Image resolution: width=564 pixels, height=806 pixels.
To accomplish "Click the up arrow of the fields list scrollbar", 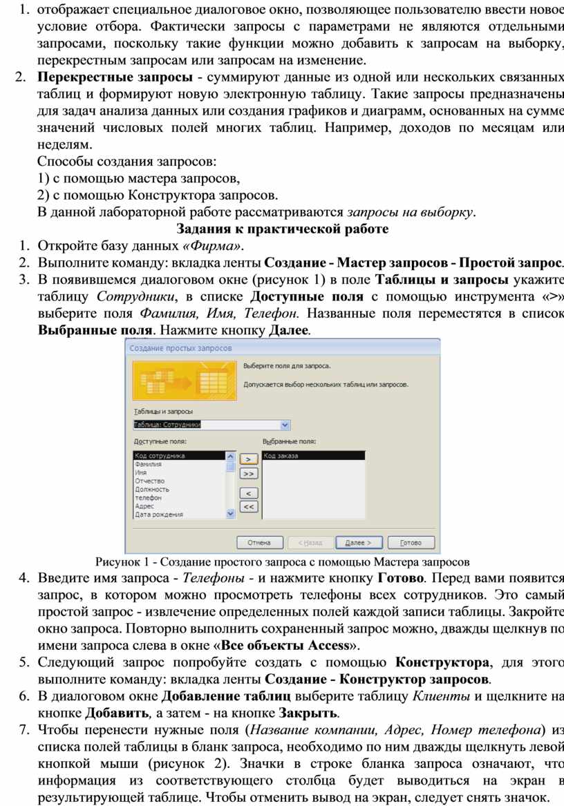I will pyautogui.click(x=231, y=456).
